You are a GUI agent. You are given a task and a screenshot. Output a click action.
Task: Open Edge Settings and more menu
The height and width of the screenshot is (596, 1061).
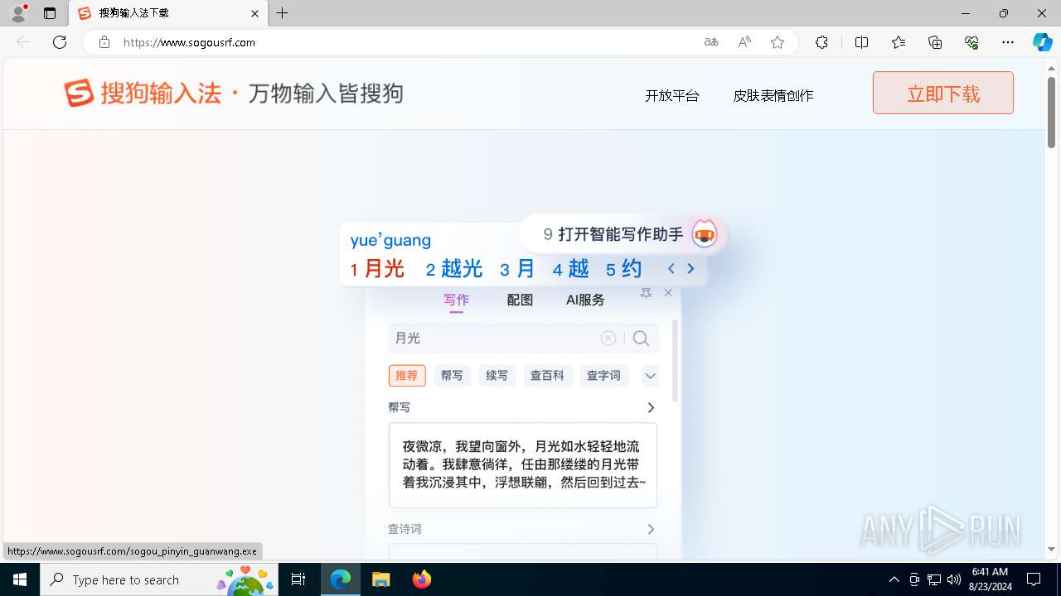tap(1008, 42)
